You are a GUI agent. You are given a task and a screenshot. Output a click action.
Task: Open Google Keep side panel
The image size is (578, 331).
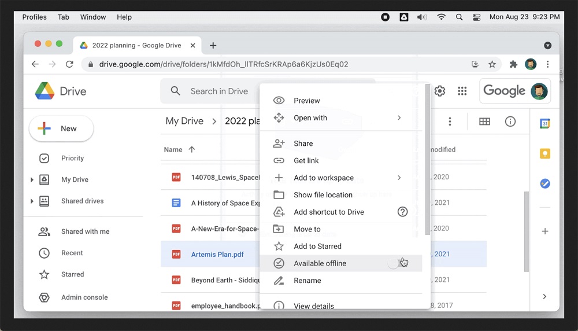click(545, 153)
